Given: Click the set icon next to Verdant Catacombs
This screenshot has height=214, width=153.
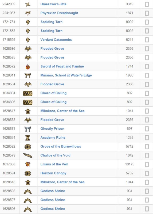Looking at the screenshot, I should 28,40.
